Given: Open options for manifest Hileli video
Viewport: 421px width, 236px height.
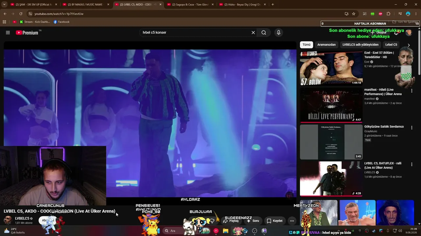Looking at the screenshot, I should (x=411, y=91).
